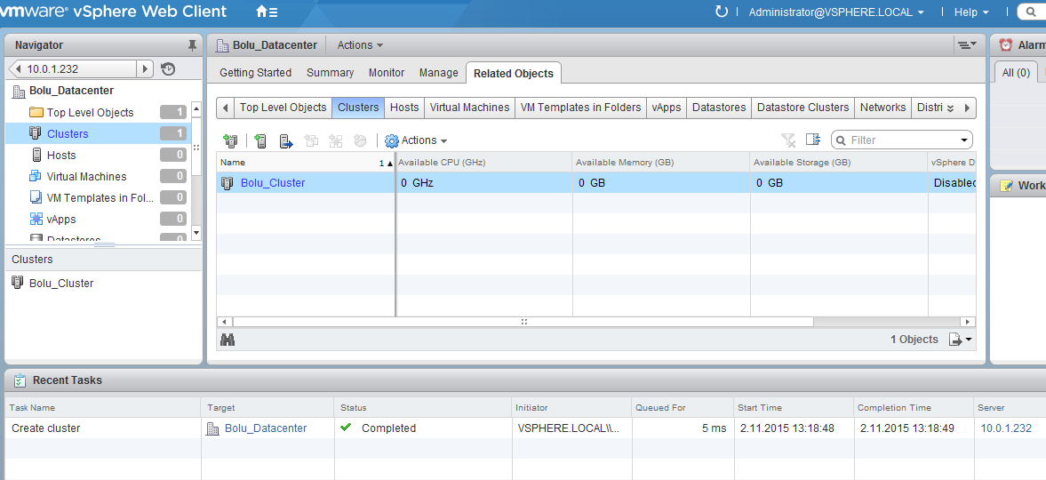
Task: Click the Find binoculars icon below table
Action: pos(228,340)
